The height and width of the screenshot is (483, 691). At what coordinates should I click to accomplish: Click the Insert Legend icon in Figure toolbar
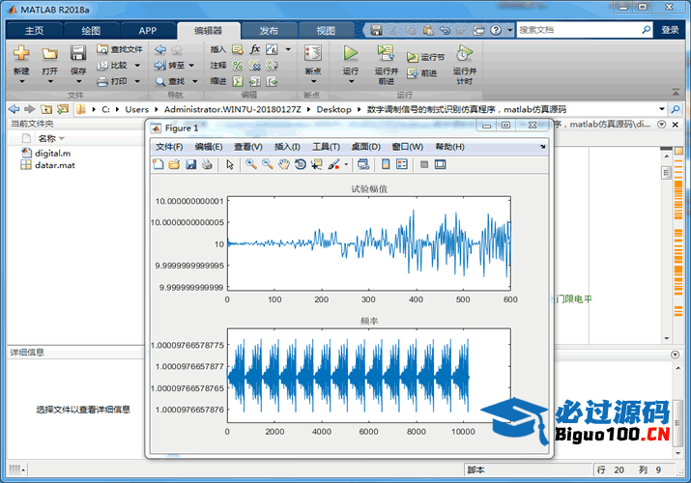[x=402, y=165]
